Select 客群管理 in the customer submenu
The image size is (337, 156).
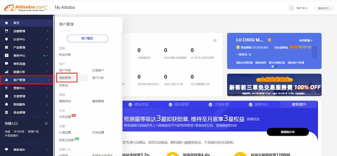point(65,78)
